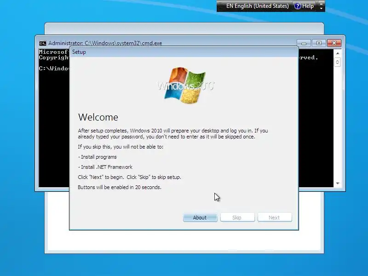Image resolution: width=368 pixels, height=276 pixels.
Task: Click the Next button in Setup
Action: click(275, 217)
